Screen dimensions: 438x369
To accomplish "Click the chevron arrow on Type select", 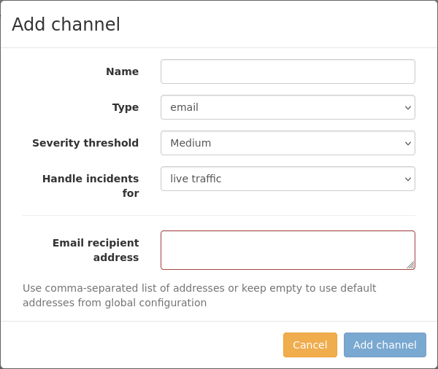I will click(408, 107).
